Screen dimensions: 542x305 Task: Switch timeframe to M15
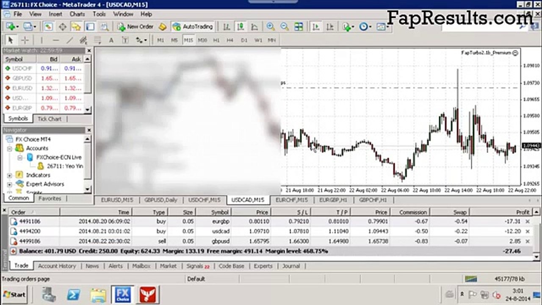tap(188, 40)
